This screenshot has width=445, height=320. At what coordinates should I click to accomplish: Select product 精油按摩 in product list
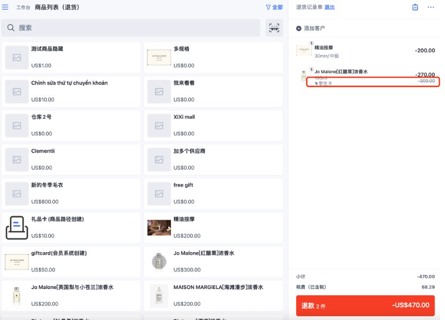(x=213, y=228)
